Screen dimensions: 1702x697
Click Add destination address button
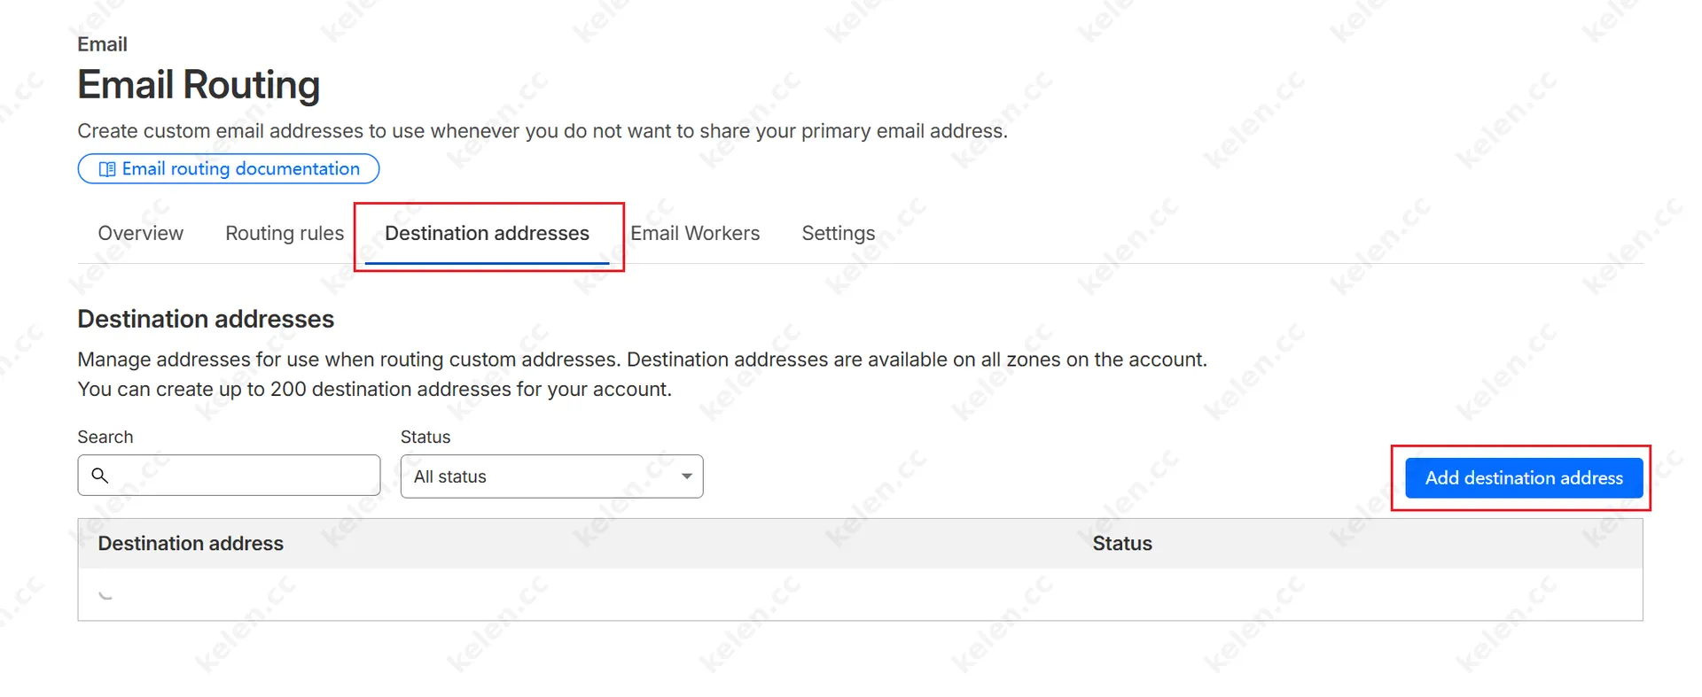[x=1523, y=478]
